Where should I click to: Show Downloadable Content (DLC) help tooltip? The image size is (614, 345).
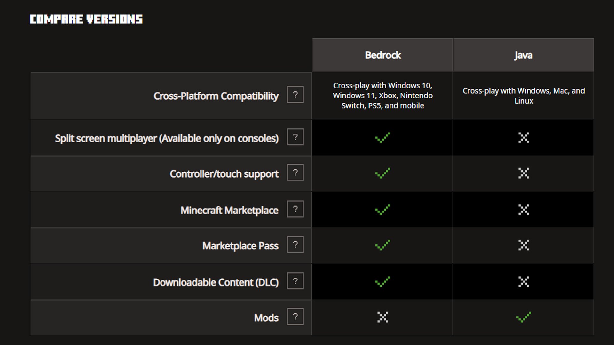(295, 281)
